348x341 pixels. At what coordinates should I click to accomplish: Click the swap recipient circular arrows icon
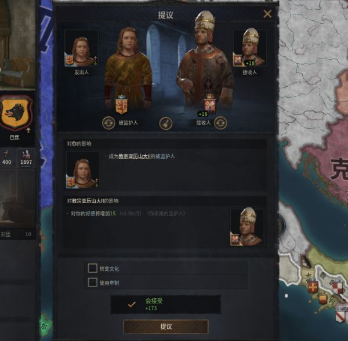click(x=220, y=123)
